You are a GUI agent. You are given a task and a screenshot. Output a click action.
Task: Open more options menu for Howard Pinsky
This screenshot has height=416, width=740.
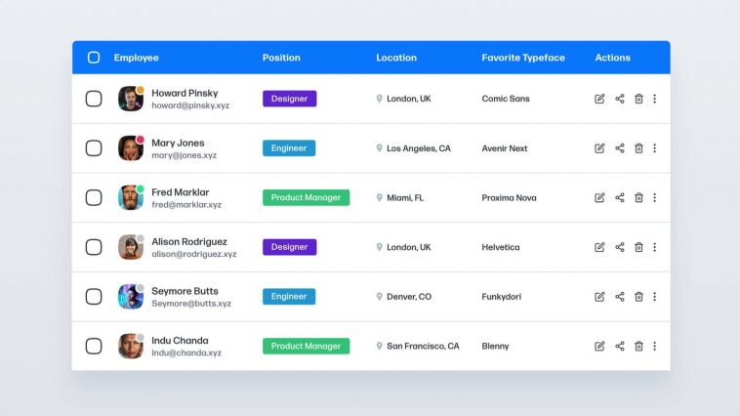(x=654, y=99)
